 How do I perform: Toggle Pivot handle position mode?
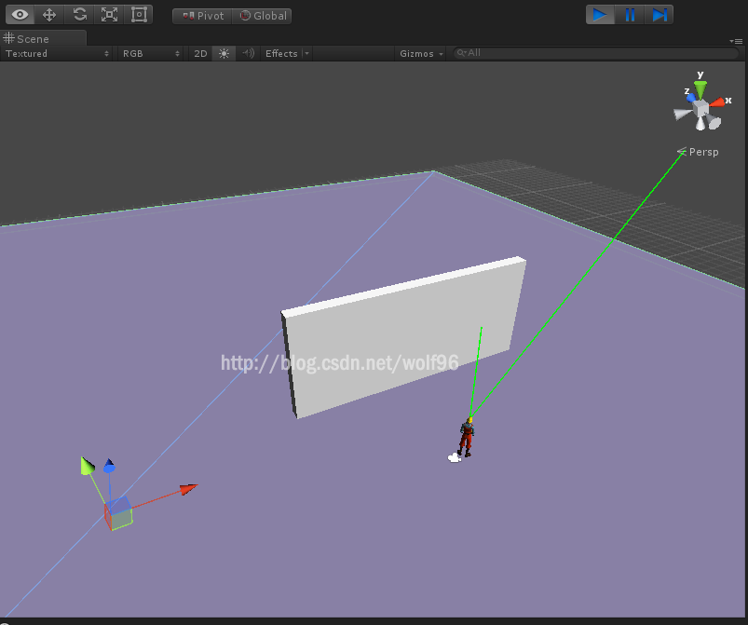coord(203,16)
